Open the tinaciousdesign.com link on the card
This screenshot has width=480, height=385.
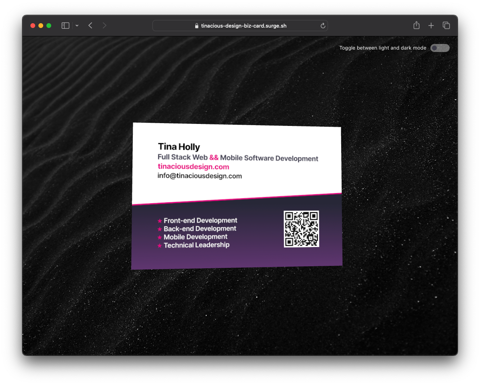(193, 167)
